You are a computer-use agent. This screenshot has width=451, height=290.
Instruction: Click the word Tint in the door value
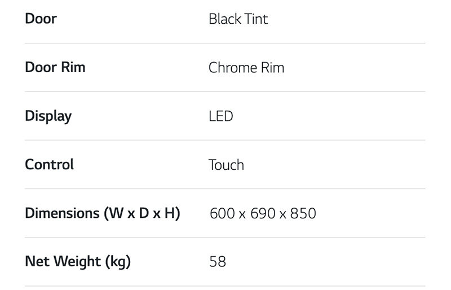255,19
